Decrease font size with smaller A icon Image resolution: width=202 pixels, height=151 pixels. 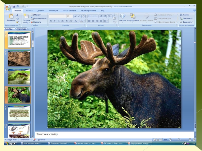coord(79,16)
